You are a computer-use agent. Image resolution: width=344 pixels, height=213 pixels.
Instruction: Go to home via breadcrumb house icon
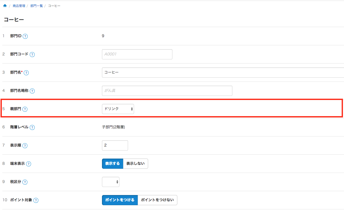click(5, 5)
